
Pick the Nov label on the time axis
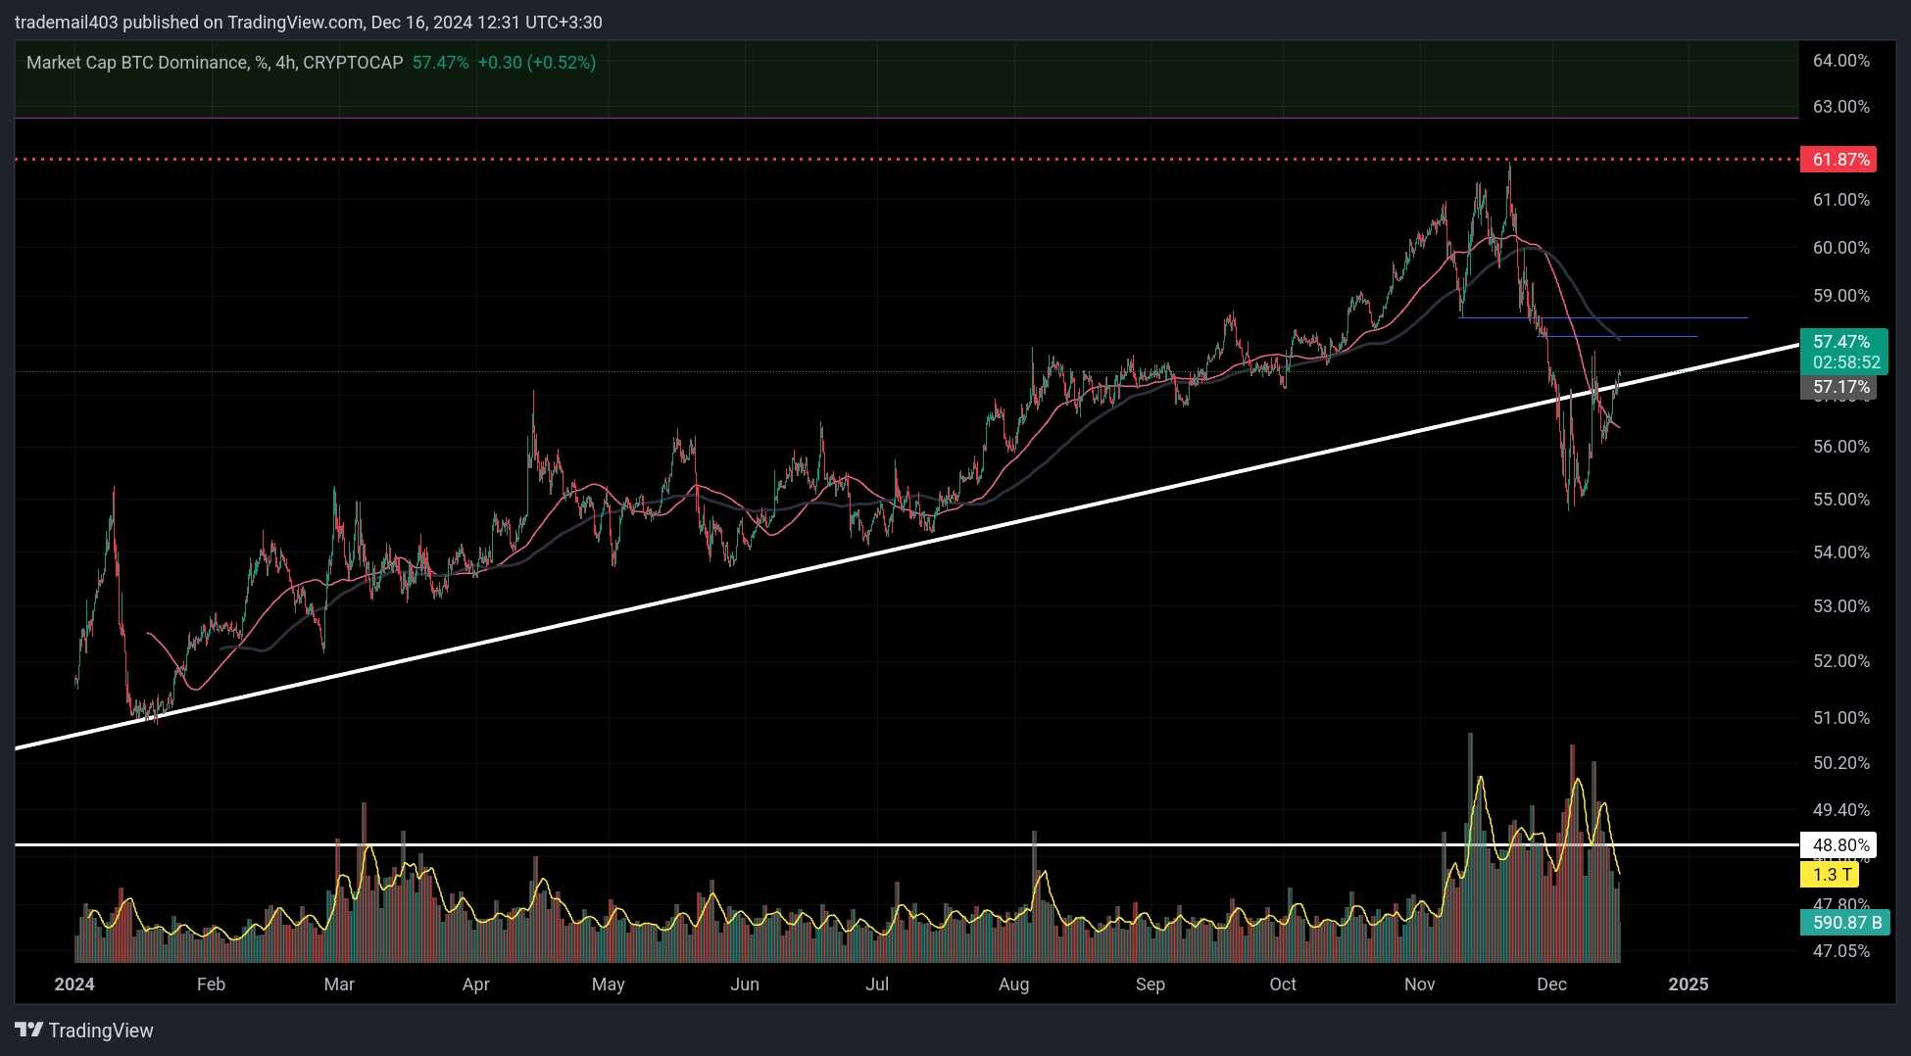1419,984
